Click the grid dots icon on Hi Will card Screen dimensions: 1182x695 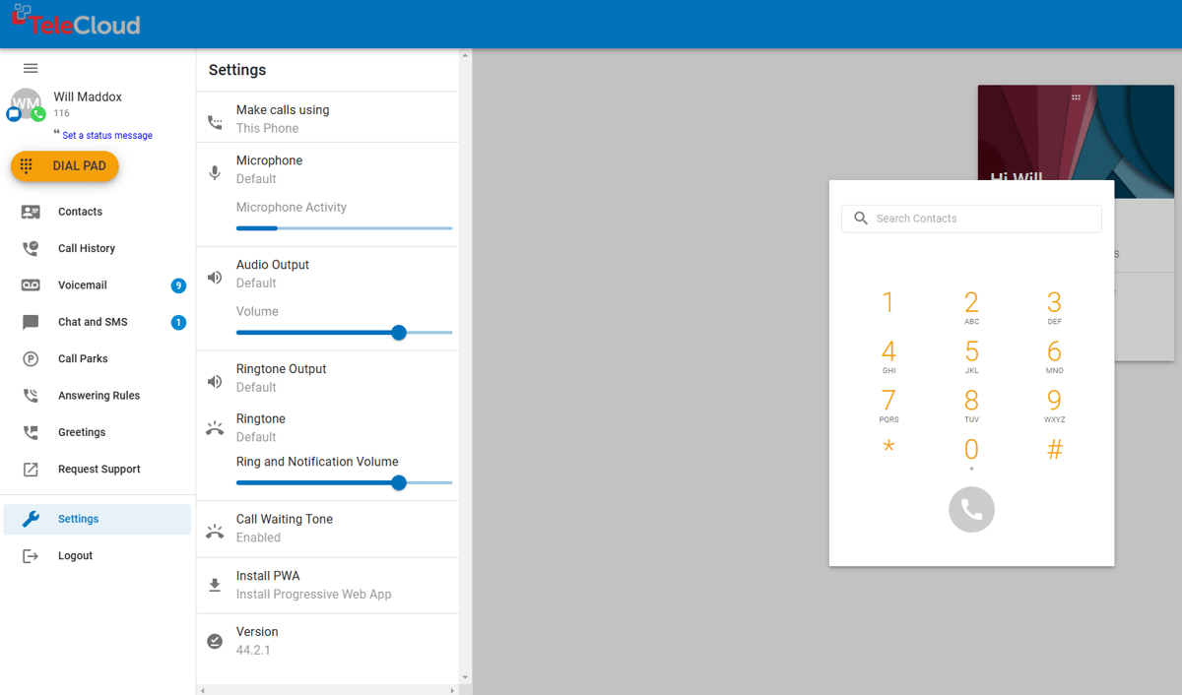1076,97
